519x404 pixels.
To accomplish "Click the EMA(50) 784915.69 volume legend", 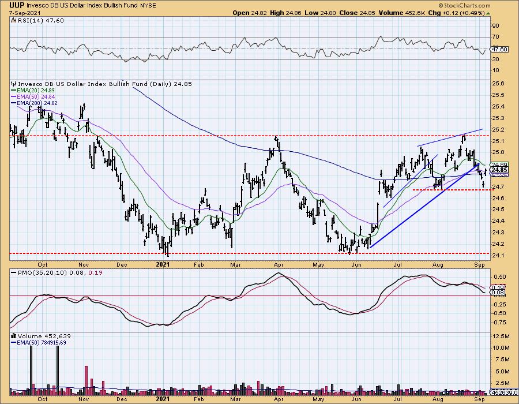I will pos(39,343).
